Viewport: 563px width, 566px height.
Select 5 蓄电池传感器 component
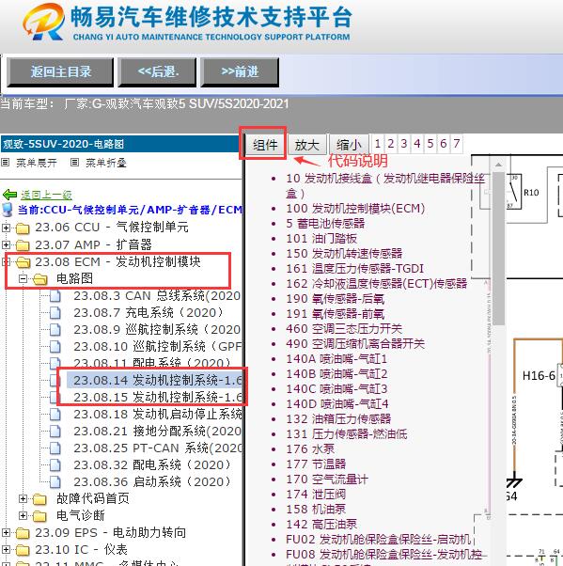click(x=325, y=224)
